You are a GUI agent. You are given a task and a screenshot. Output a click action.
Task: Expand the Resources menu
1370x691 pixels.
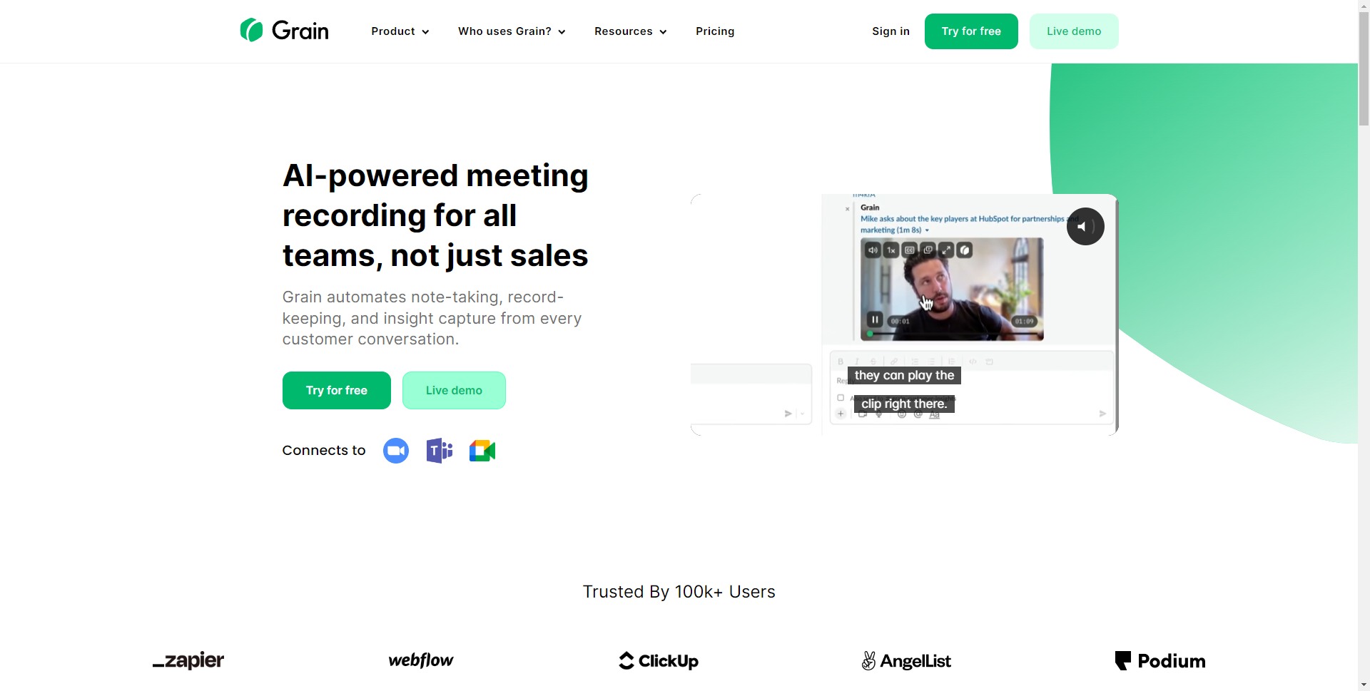(x=631, y=31)
